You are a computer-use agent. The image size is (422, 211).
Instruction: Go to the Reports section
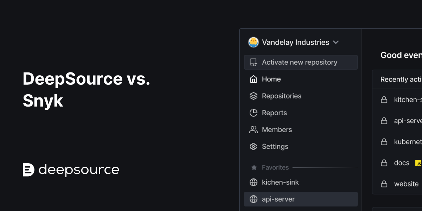274,113
